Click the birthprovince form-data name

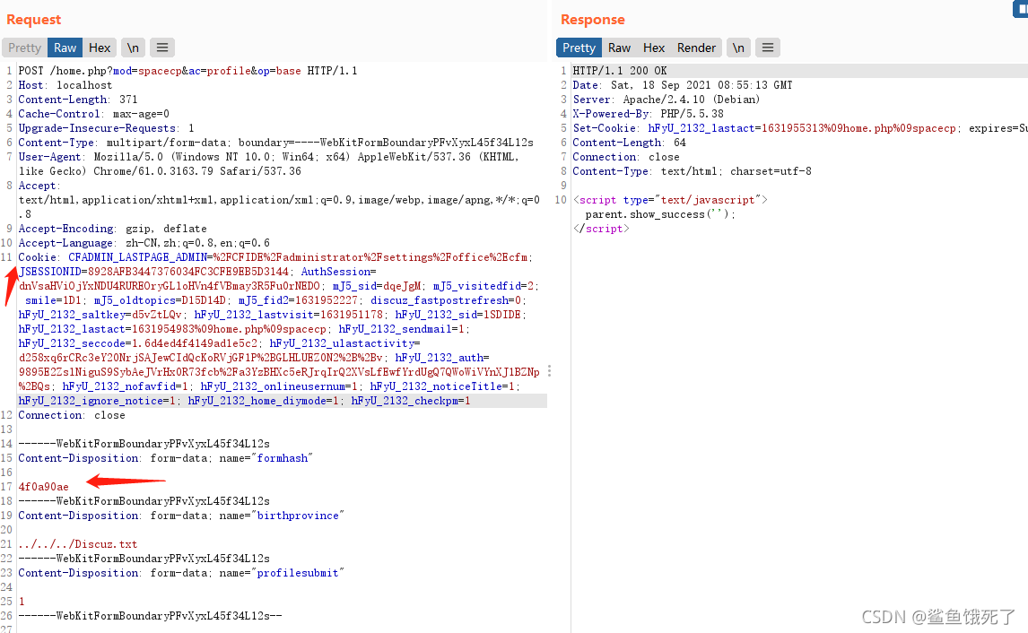(x=298, y=516)
